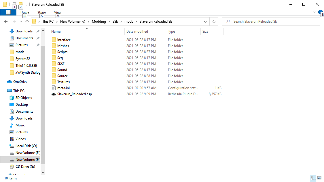Switch to Large icons view layout
Viewport: 324px width, 182px height.
[319, 178]
